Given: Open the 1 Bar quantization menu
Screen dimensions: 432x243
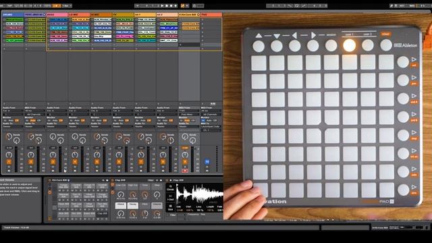Looking at the screenshot, I should tap(67, 5).
